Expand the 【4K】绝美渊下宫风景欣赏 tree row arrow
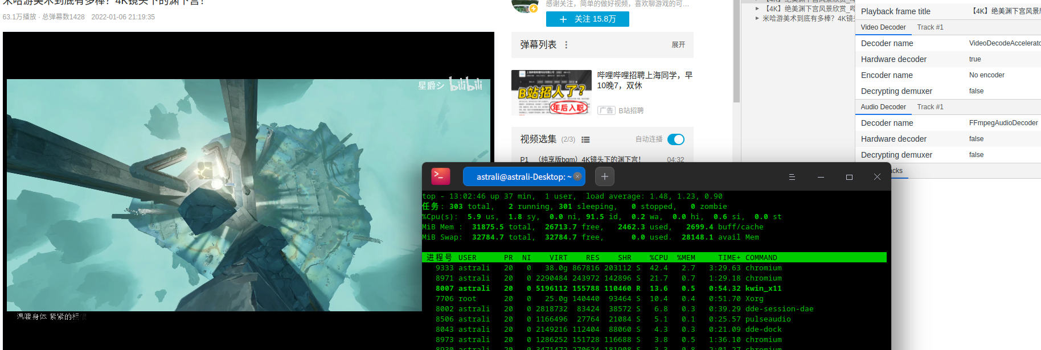Image resolution: width=1041 pixels, height=350 pixels. click(757, 9)
